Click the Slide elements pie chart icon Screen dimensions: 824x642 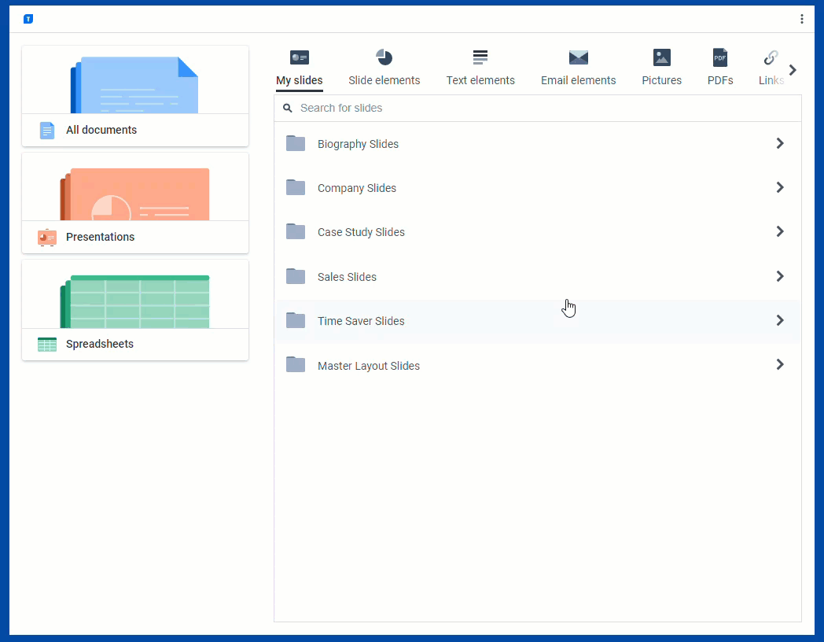click(384, 57)
